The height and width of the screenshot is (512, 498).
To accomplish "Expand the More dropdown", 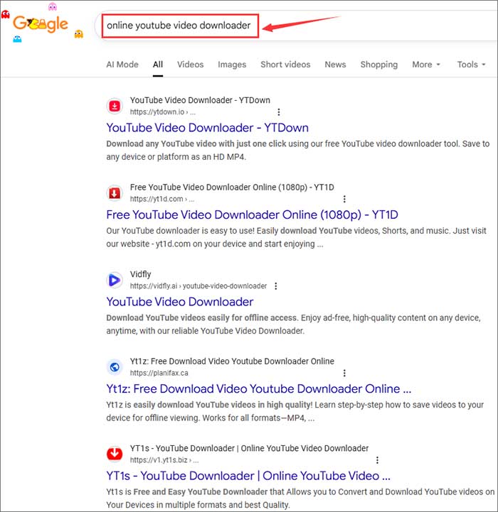I will (x=426, y=65).
